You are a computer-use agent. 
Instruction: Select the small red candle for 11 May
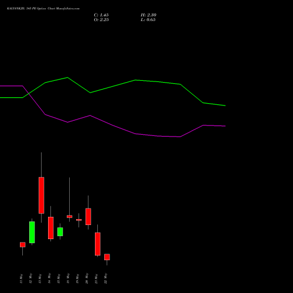pyautogui.click(x=22, y=245)
